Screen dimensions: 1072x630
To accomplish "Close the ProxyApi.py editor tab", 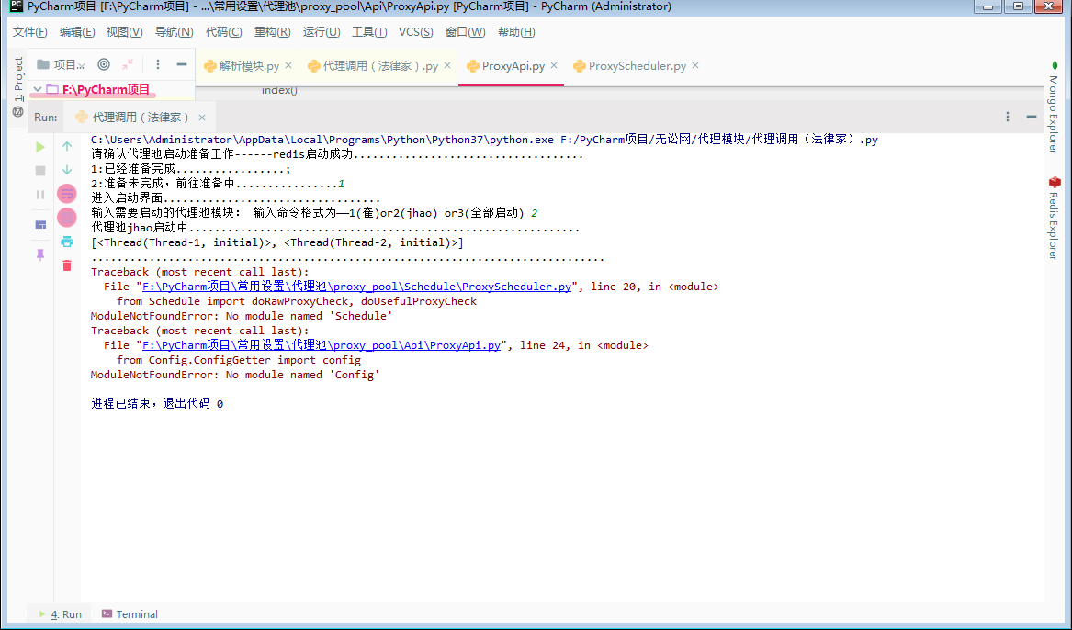I will pyautogui.click(x=554, y=65).
